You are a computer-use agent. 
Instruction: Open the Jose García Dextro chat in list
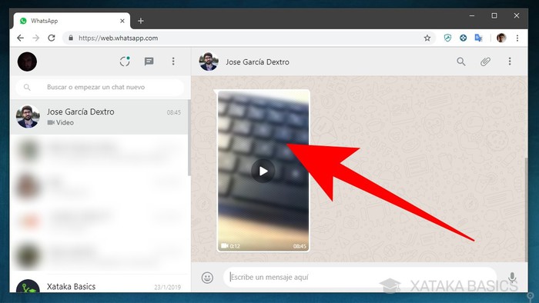click(99, 117)
